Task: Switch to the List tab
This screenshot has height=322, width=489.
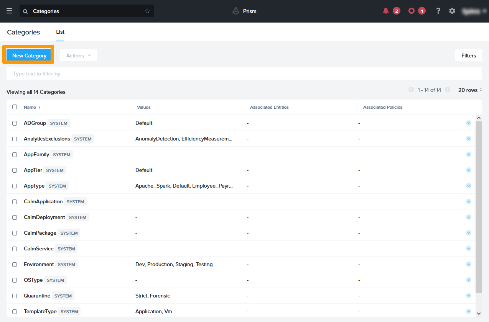Action: tap(60, 32)
